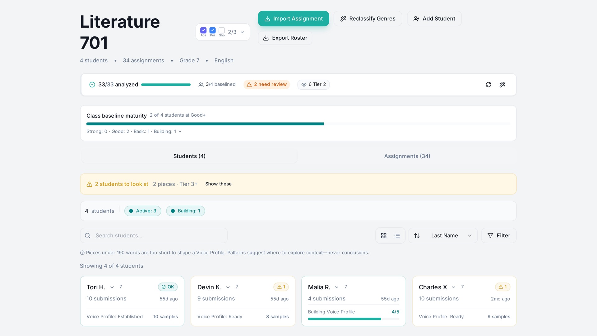Expand the Tori H. name chevron
Image resolution: width=597 pixels, height=336 pixels.
tap(112, 287)
